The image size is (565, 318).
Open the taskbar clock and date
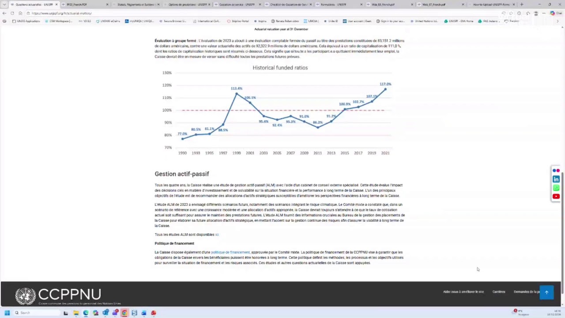coord(554,313)
